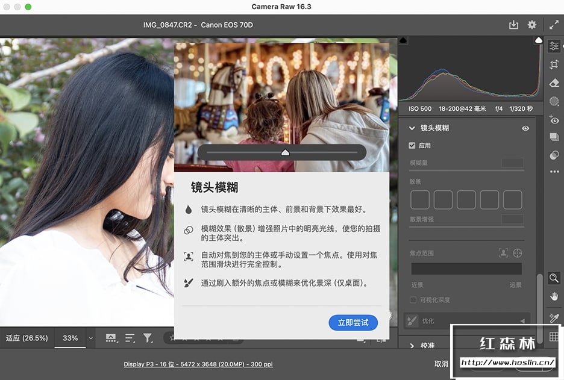
Task: Select the Red Eye removal tool
Action: [554, 120]
